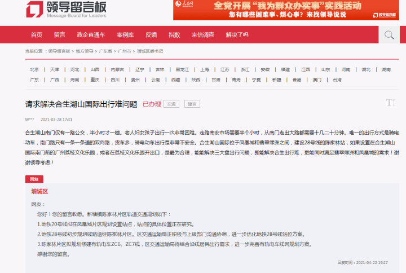This screenshot has width=406, height=273.
Task: Select the 海南 region link
Action: pos(74,80)
